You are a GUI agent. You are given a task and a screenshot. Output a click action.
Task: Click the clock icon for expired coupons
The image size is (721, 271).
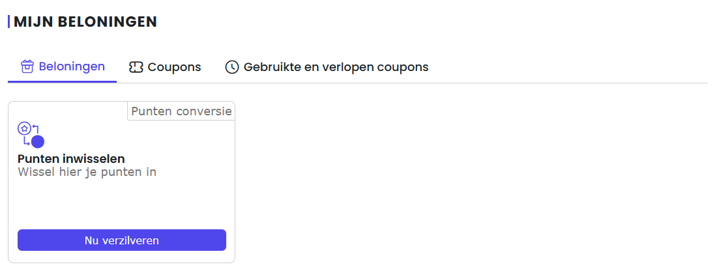[x=232, y=68]
